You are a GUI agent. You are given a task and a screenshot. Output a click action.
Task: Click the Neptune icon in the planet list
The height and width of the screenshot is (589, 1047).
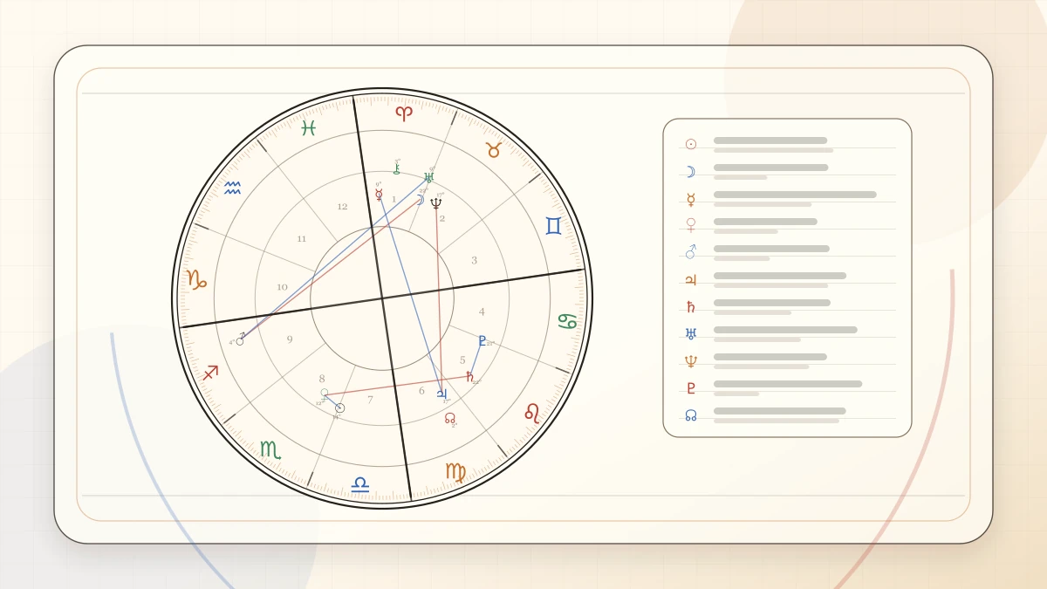[x=691, y=361]
